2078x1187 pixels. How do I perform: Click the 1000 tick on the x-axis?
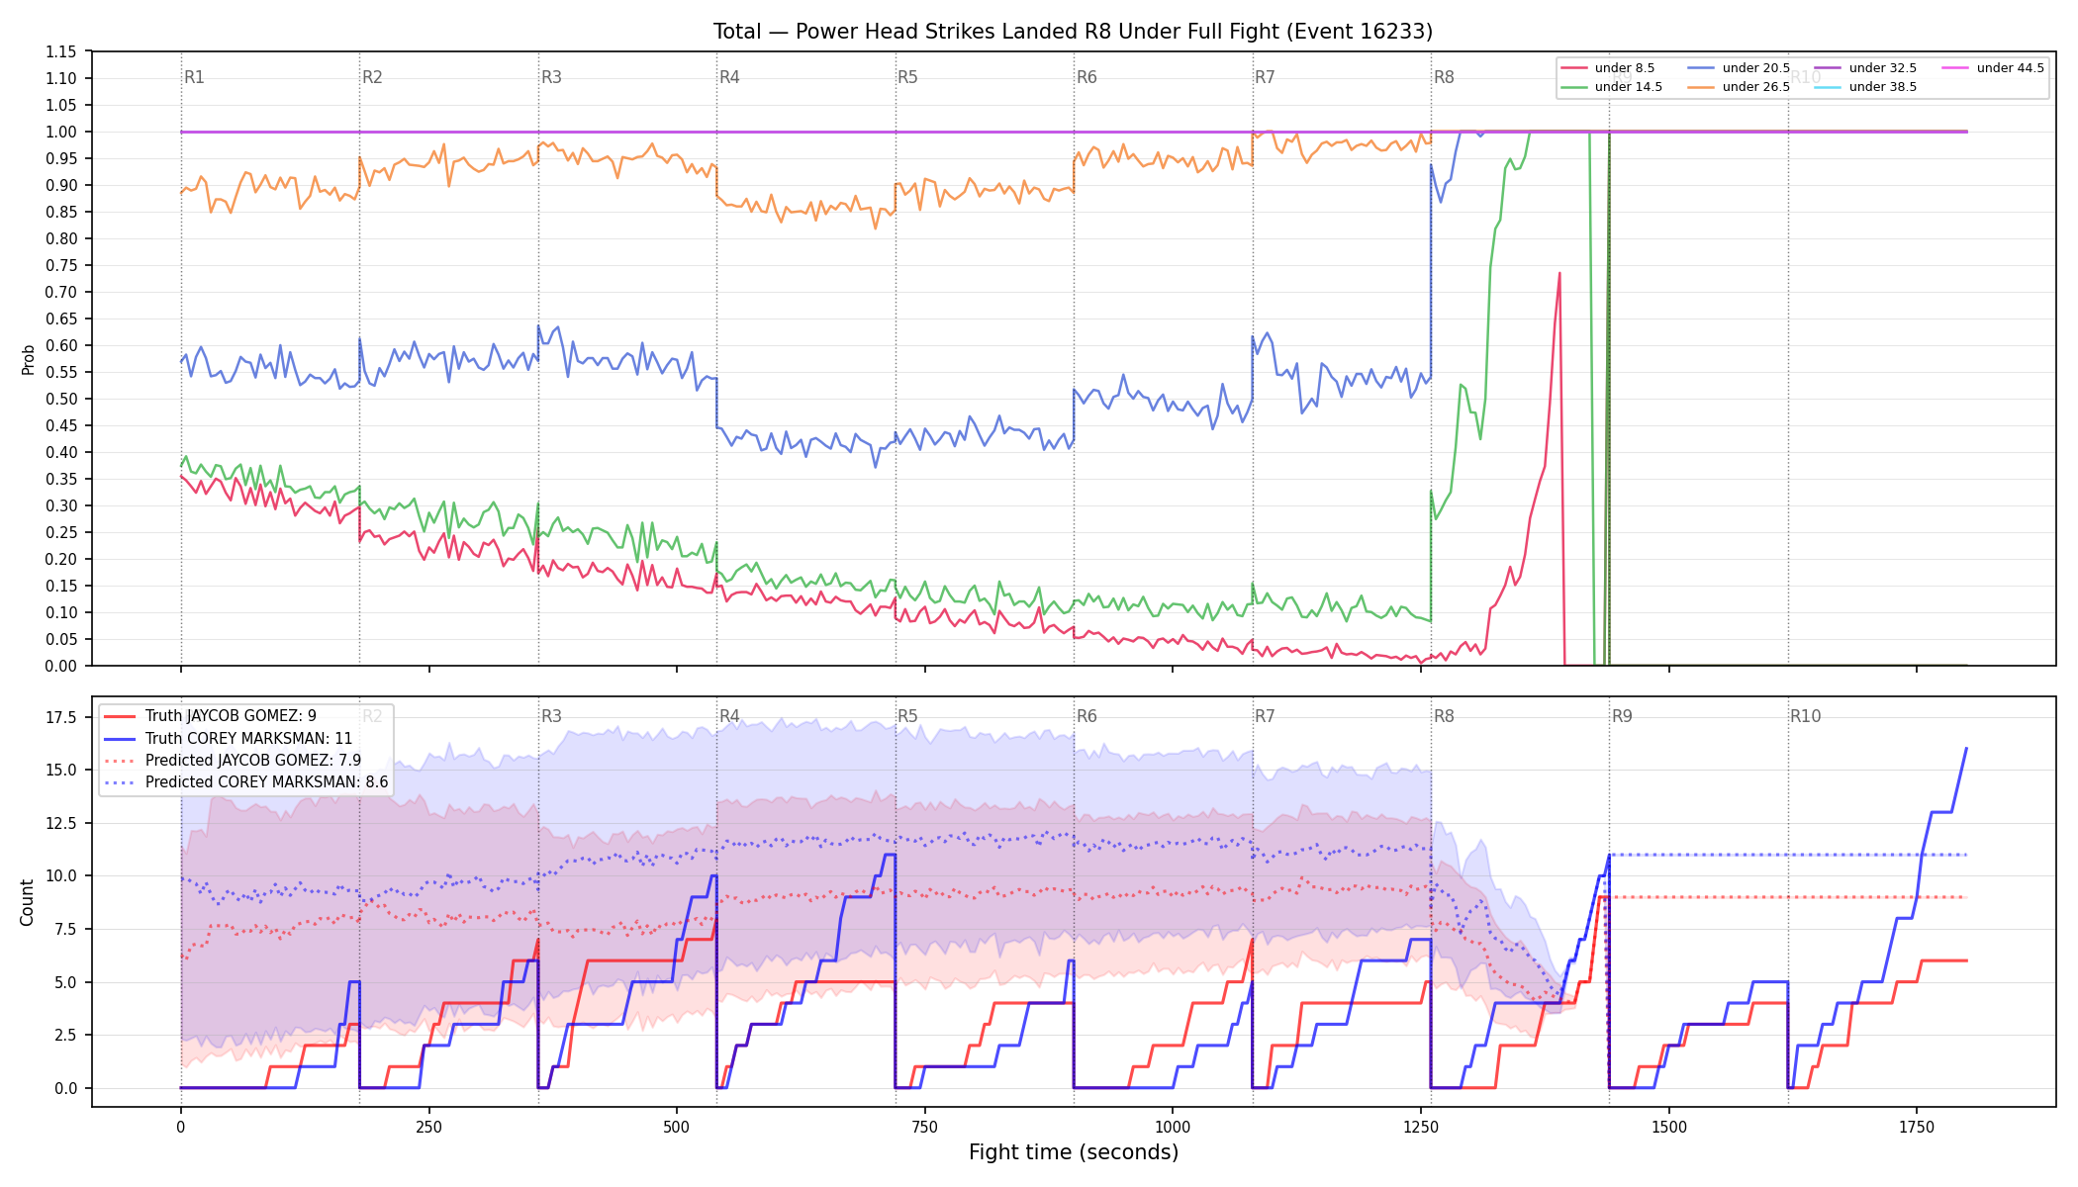click(x=1173, y=1127)
